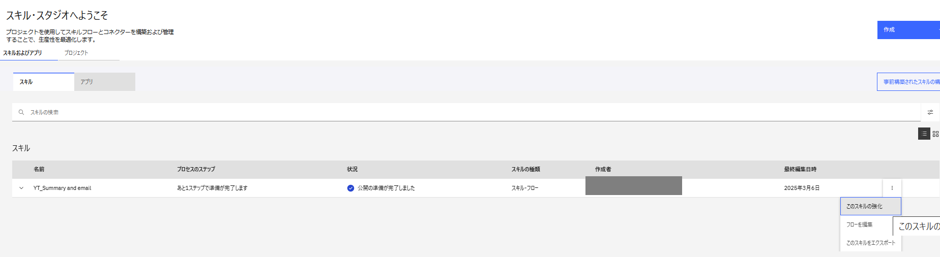Image resolution: width=940 pixels, height=257 pixels.
Task: Open the three-dot overflow menu for YT_Summary
Action: pos(892,188)
